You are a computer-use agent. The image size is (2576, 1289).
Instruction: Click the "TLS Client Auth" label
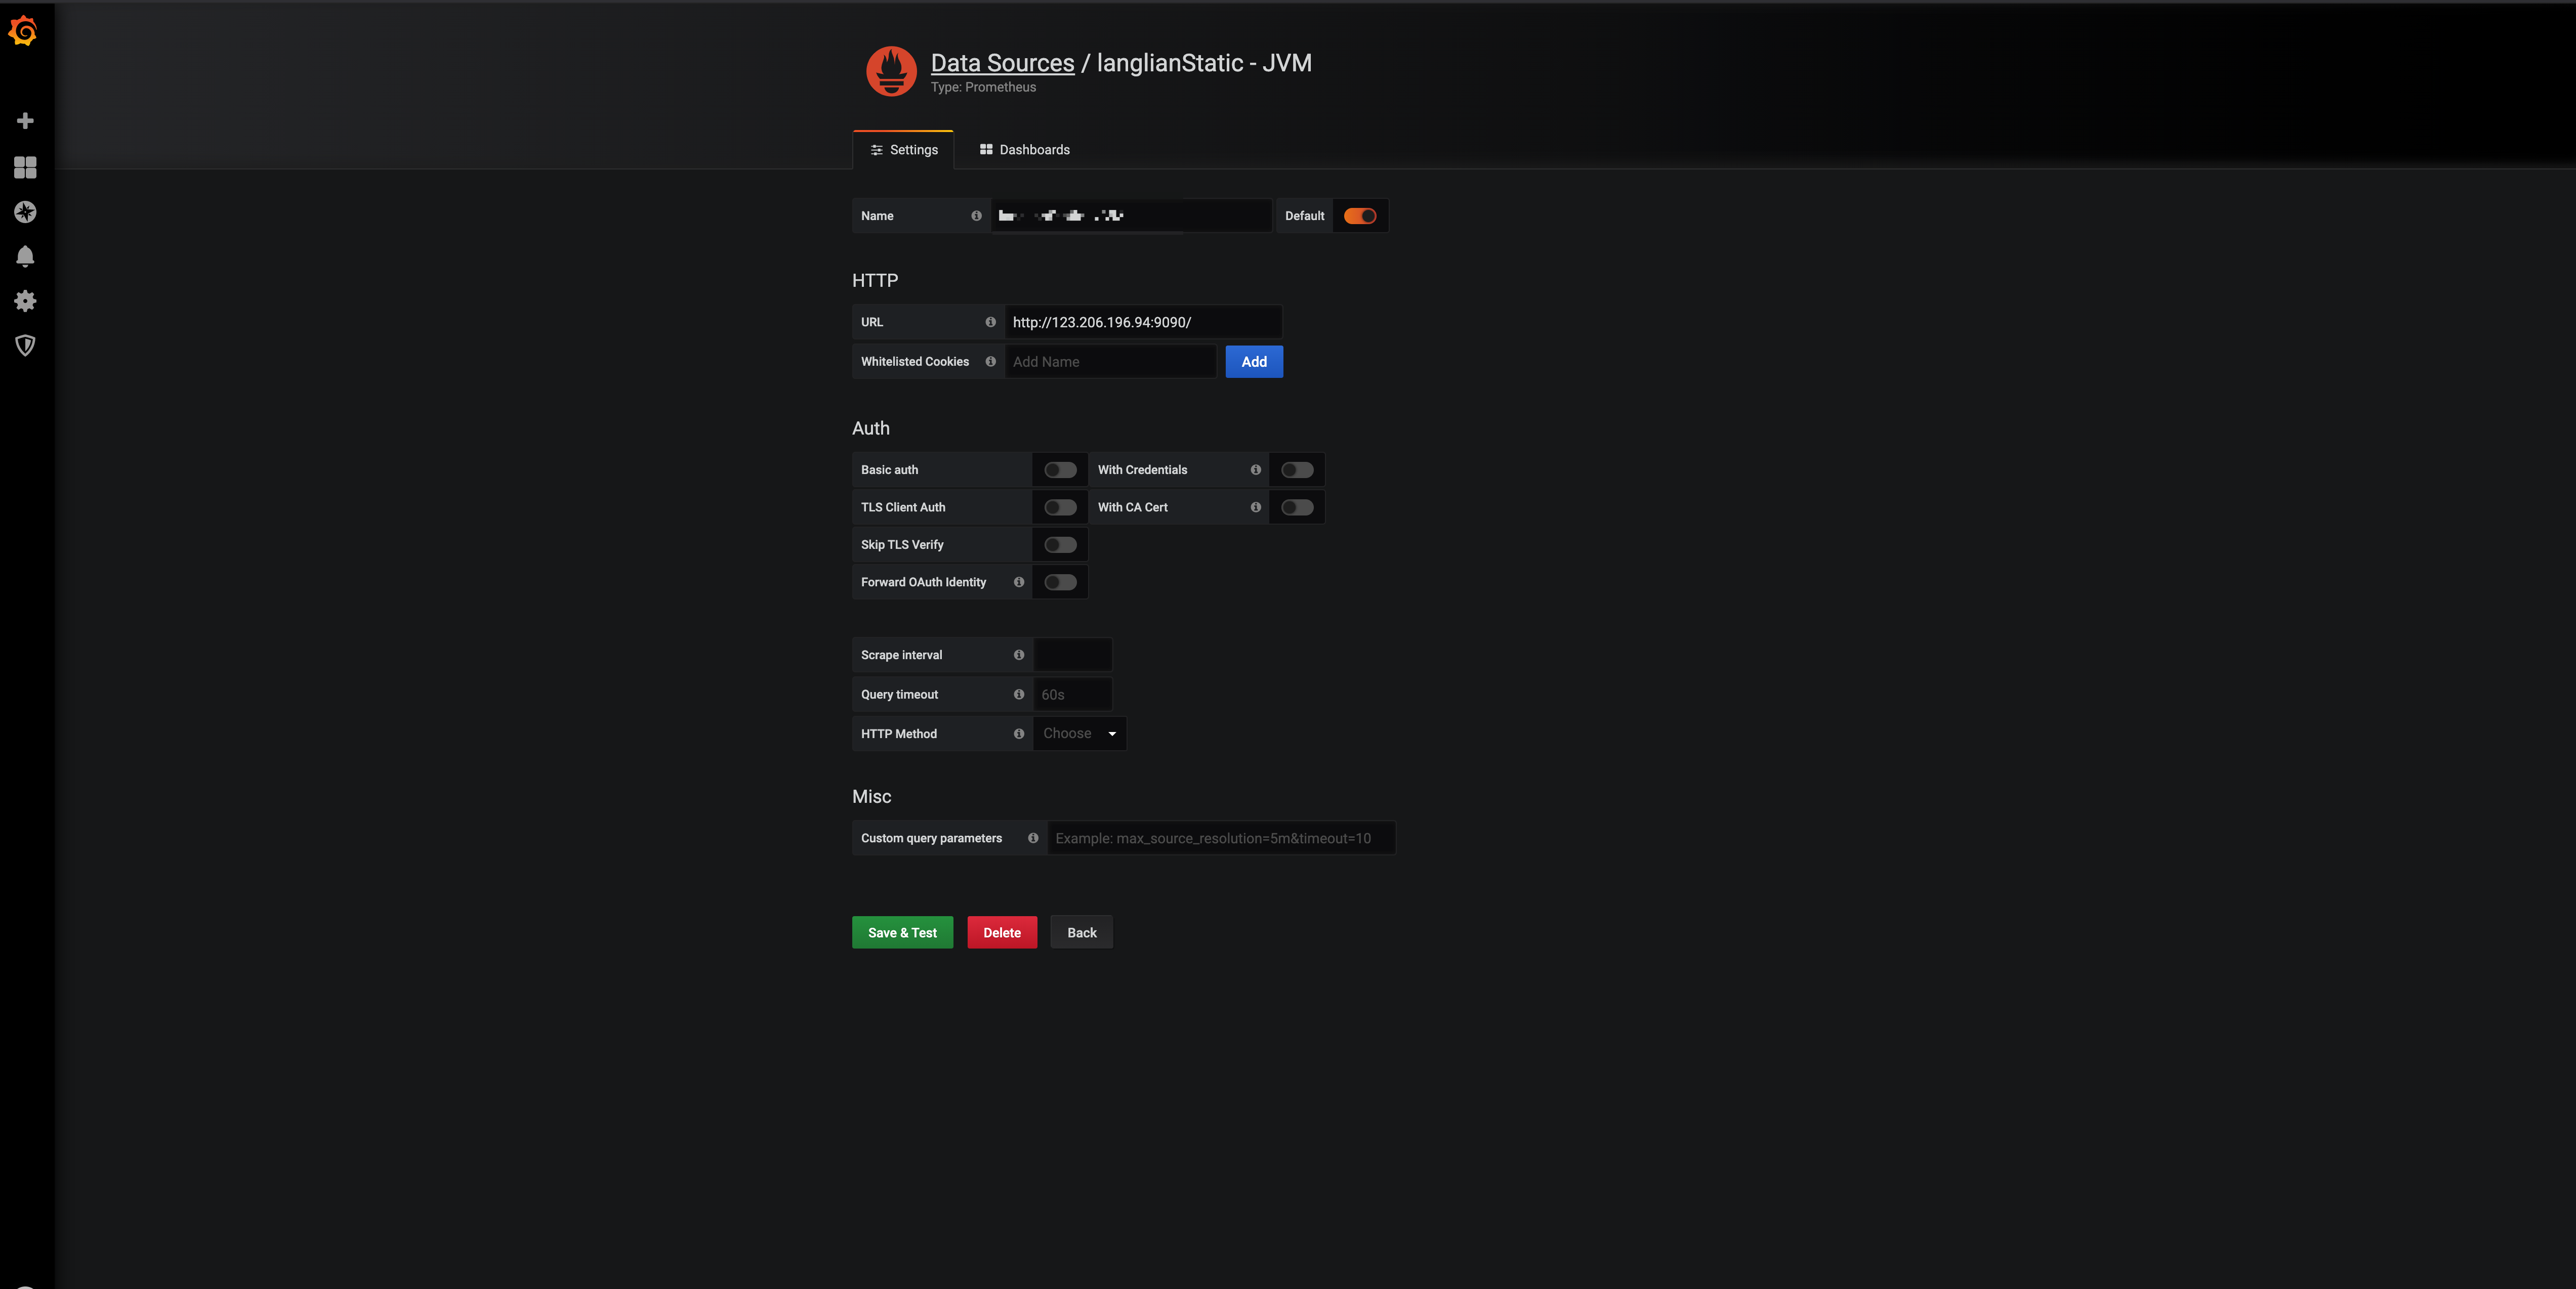(x=903, y=507)
